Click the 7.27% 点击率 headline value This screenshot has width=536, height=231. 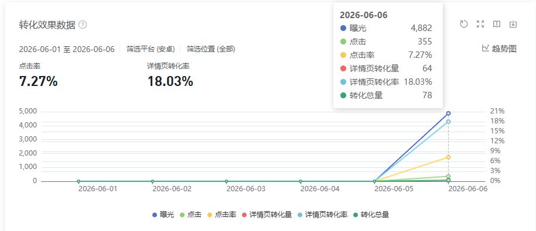38,81
